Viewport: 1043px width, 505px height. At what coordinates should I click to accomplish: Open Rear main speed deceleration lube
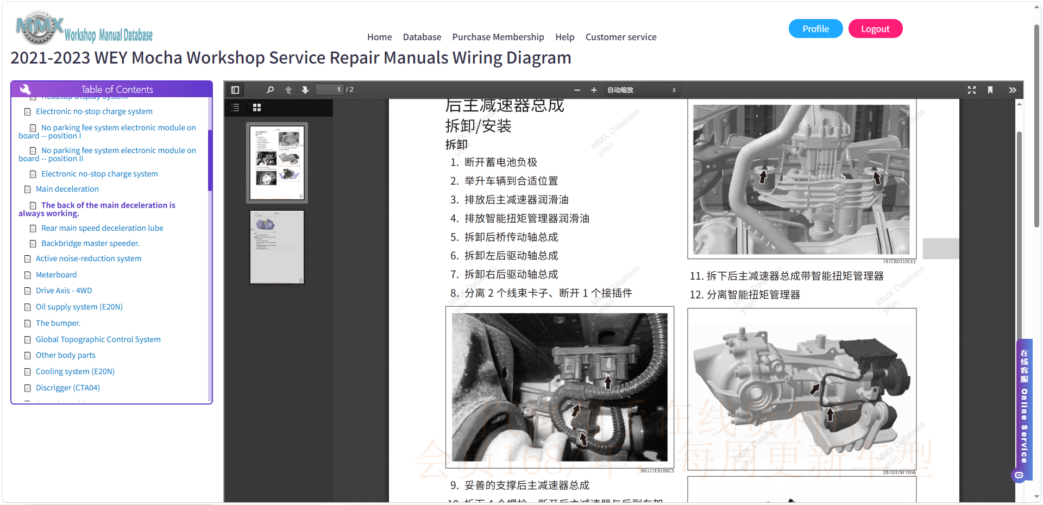(102, 228)
